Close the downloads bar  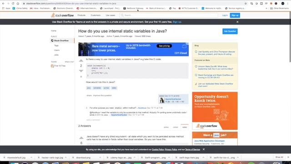(288, 157)
